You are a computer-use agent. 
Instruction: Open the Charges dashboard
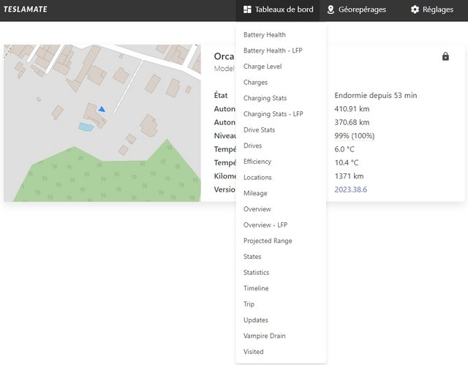[x=255, y=82]
